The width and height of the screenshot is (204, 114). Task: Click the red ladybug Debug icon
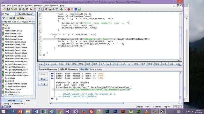point(69,9)
